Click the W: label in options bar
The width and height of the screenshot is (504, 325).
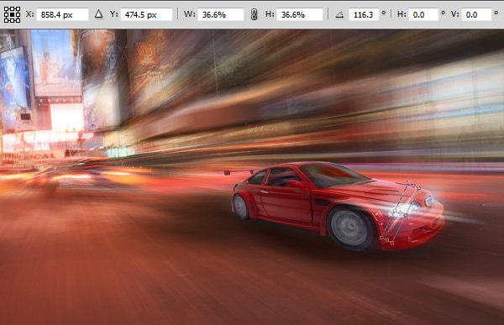point(189,14)
